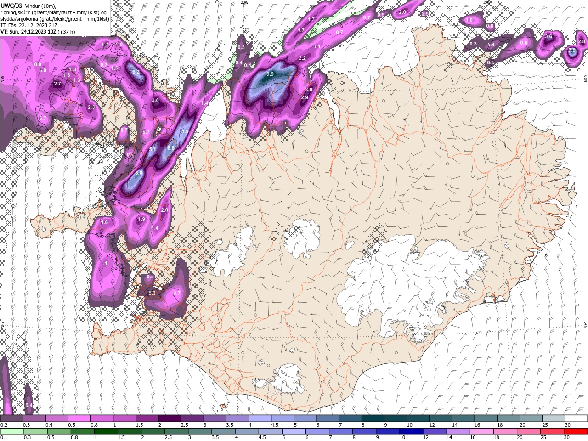Viewport: 588px width, 441px height.
Task: Click the valid time 'VT: Sun. 24.12.2023 10Z (+37 h)'
Action: point(38,32)
